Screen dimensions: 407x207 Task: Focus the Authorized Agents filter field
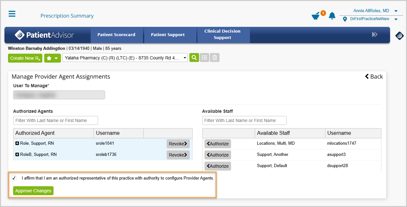point(55,120)
